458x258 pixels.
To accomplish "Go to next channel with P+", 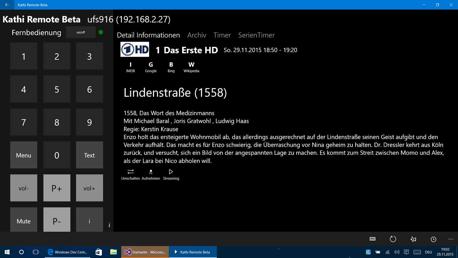I will pyautogui.click(x=57, y=188).
